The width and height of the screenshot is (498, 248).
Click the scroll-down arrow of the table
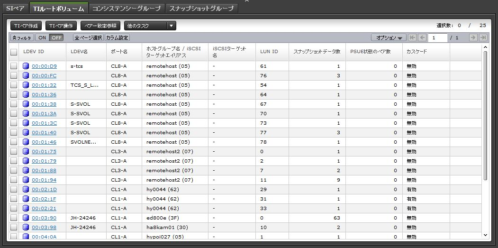tap(485, 235)
